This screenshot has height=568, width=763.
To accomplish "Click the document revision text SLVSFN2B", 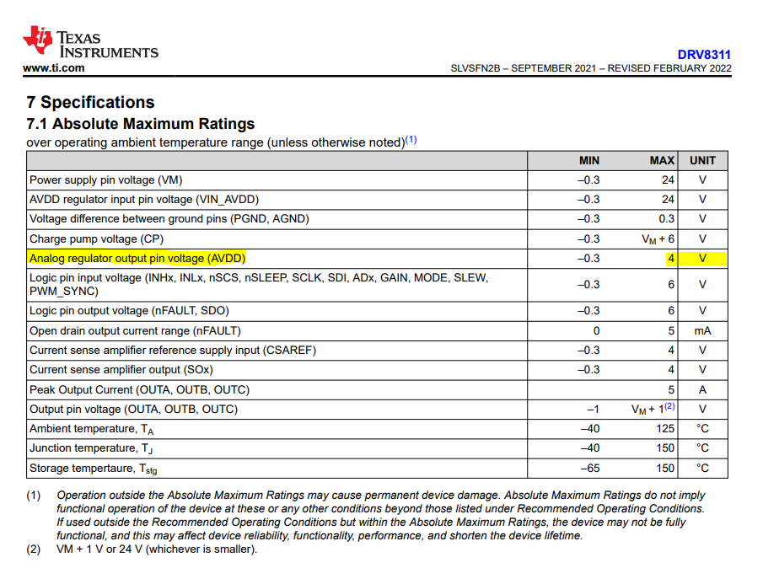I will click(x=480, y=68).
